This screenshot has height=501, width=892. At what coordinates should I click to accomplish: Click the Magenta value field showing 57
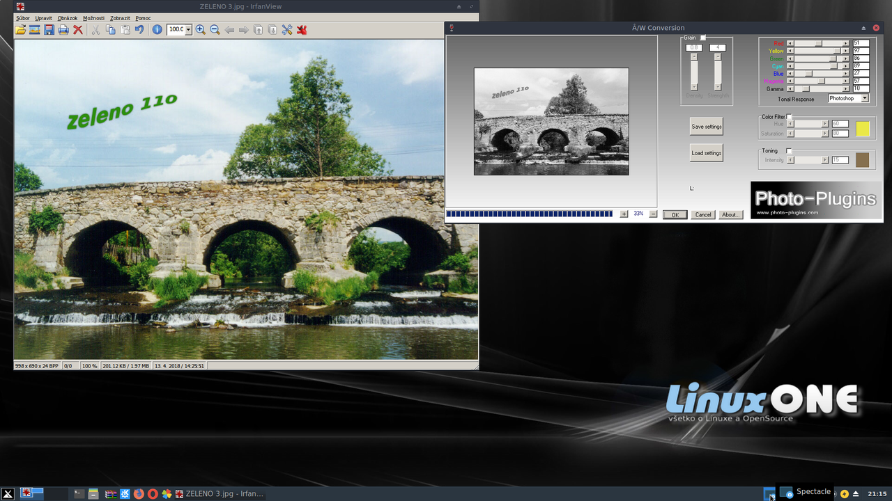pos(861,81)
